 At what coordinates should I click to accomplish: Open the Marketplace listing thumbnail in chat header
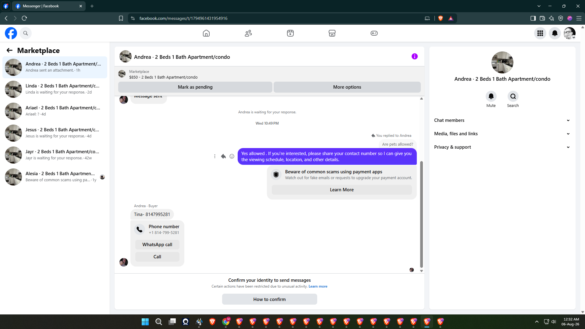point(126,56)
